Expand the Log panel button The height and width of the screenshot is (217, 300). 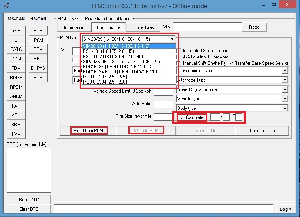point(285,209)
